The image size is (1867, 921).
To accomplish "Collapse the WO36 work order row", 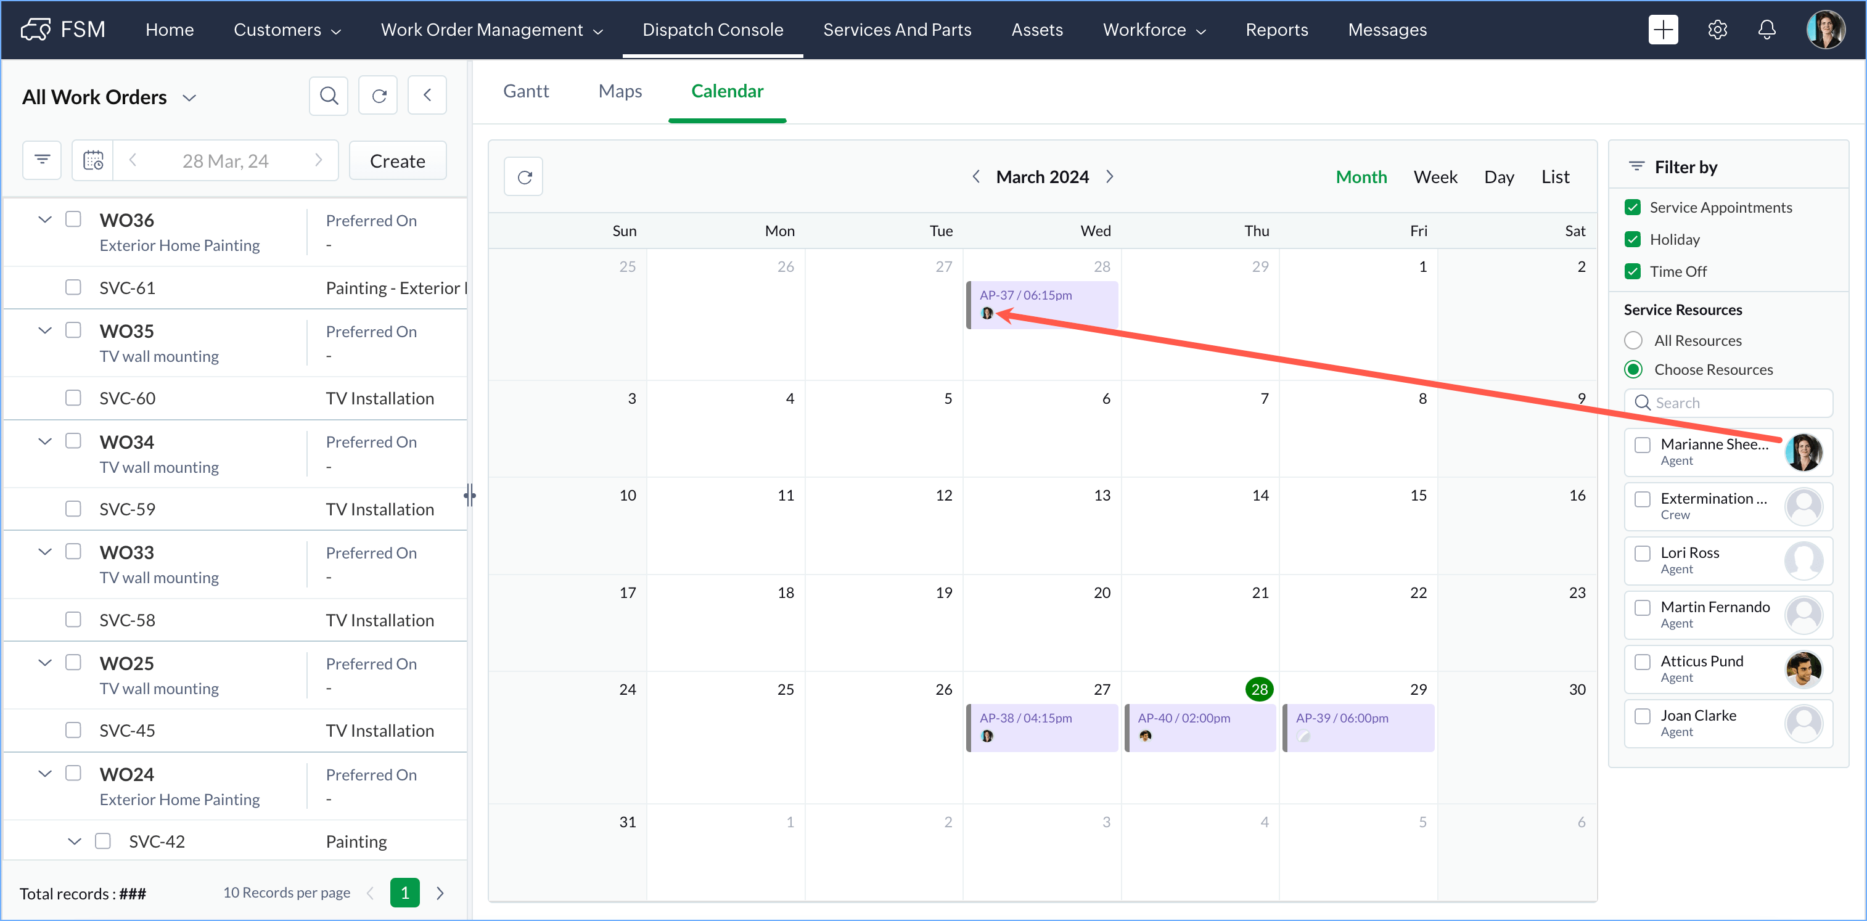I will point(45,219).
